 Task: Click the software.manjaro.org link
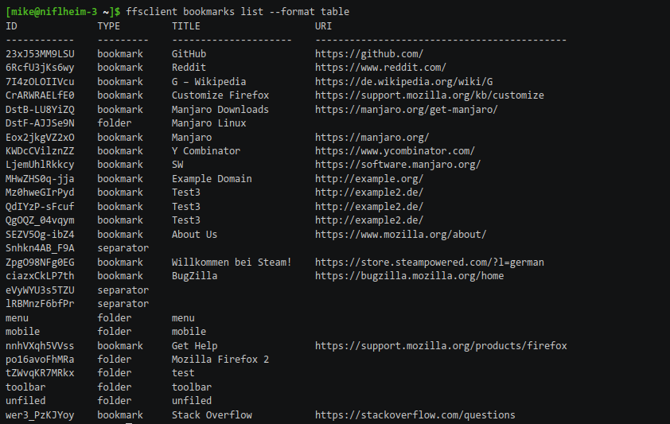point(398,165)
